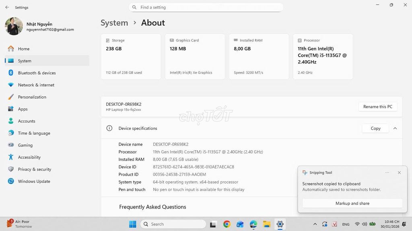Click the Device specifications info icon
The width and height of the screenshot is (412, 231).
[x=109, y=128]
